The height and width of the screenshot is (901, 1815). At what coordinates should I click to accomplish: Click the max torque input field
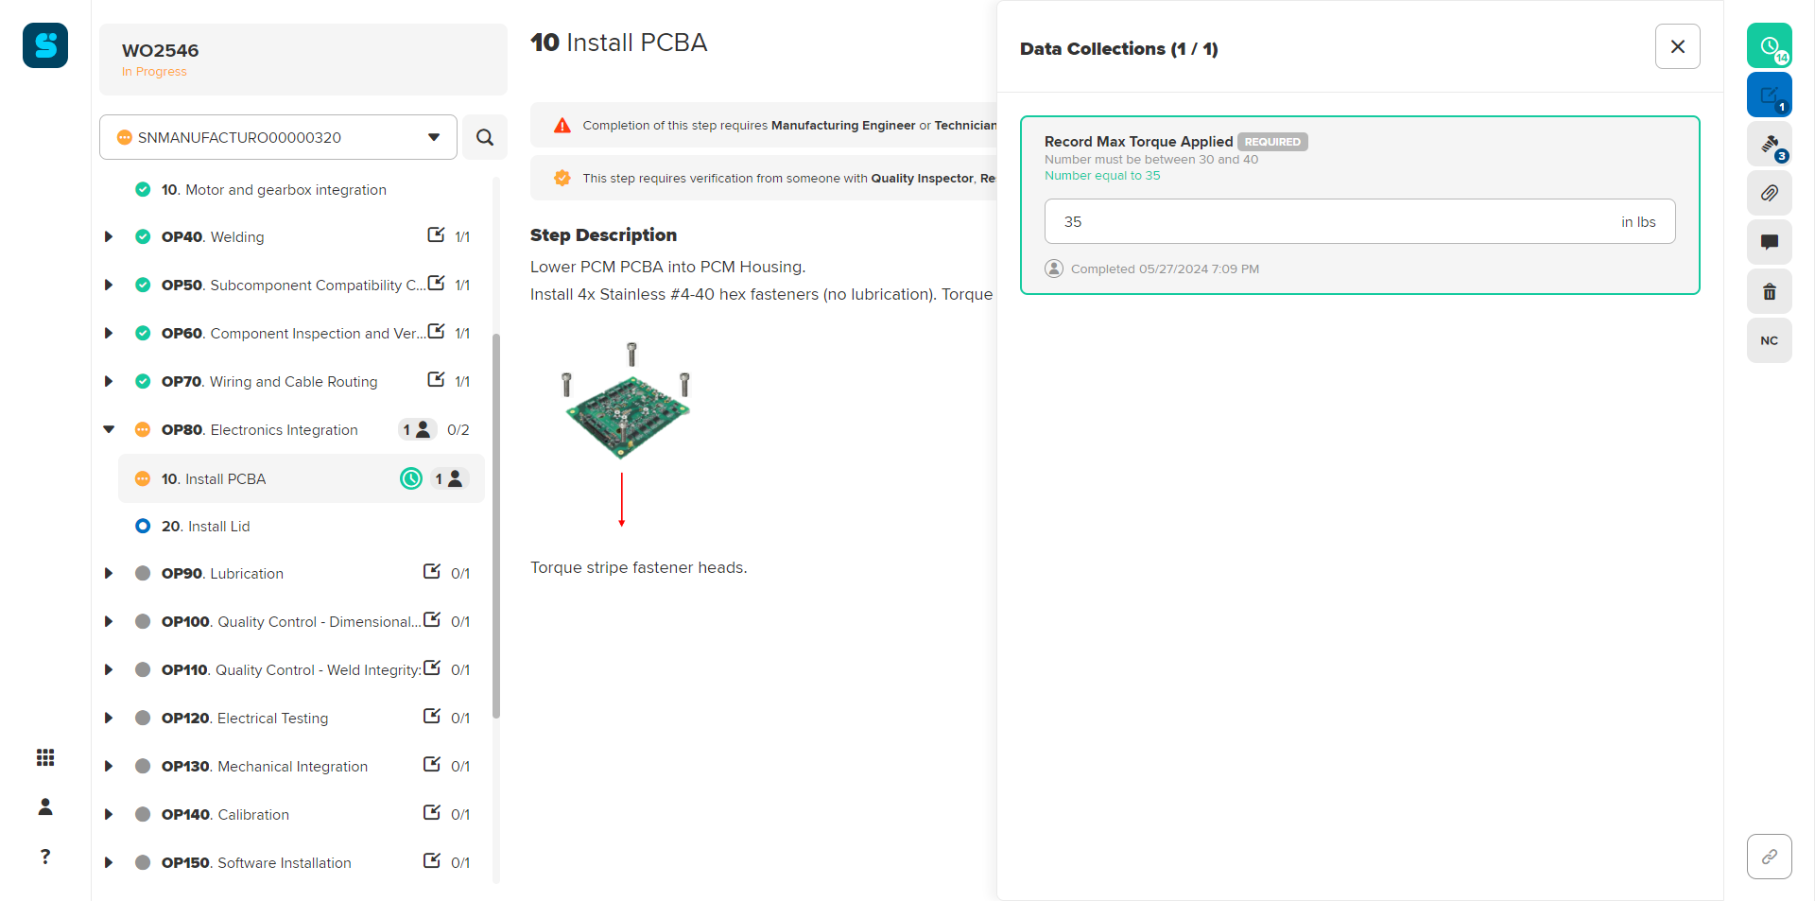[1333, 221]
